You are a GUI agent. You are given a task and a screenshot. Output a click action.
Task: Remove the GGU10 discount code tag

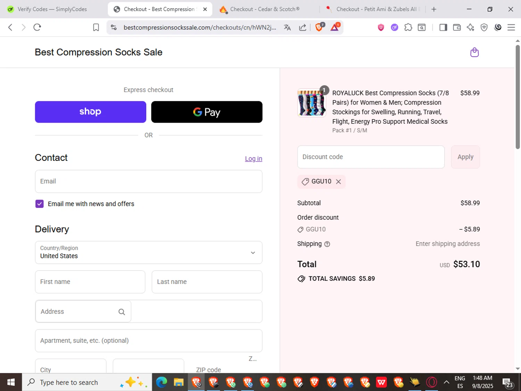coord(338,182)
